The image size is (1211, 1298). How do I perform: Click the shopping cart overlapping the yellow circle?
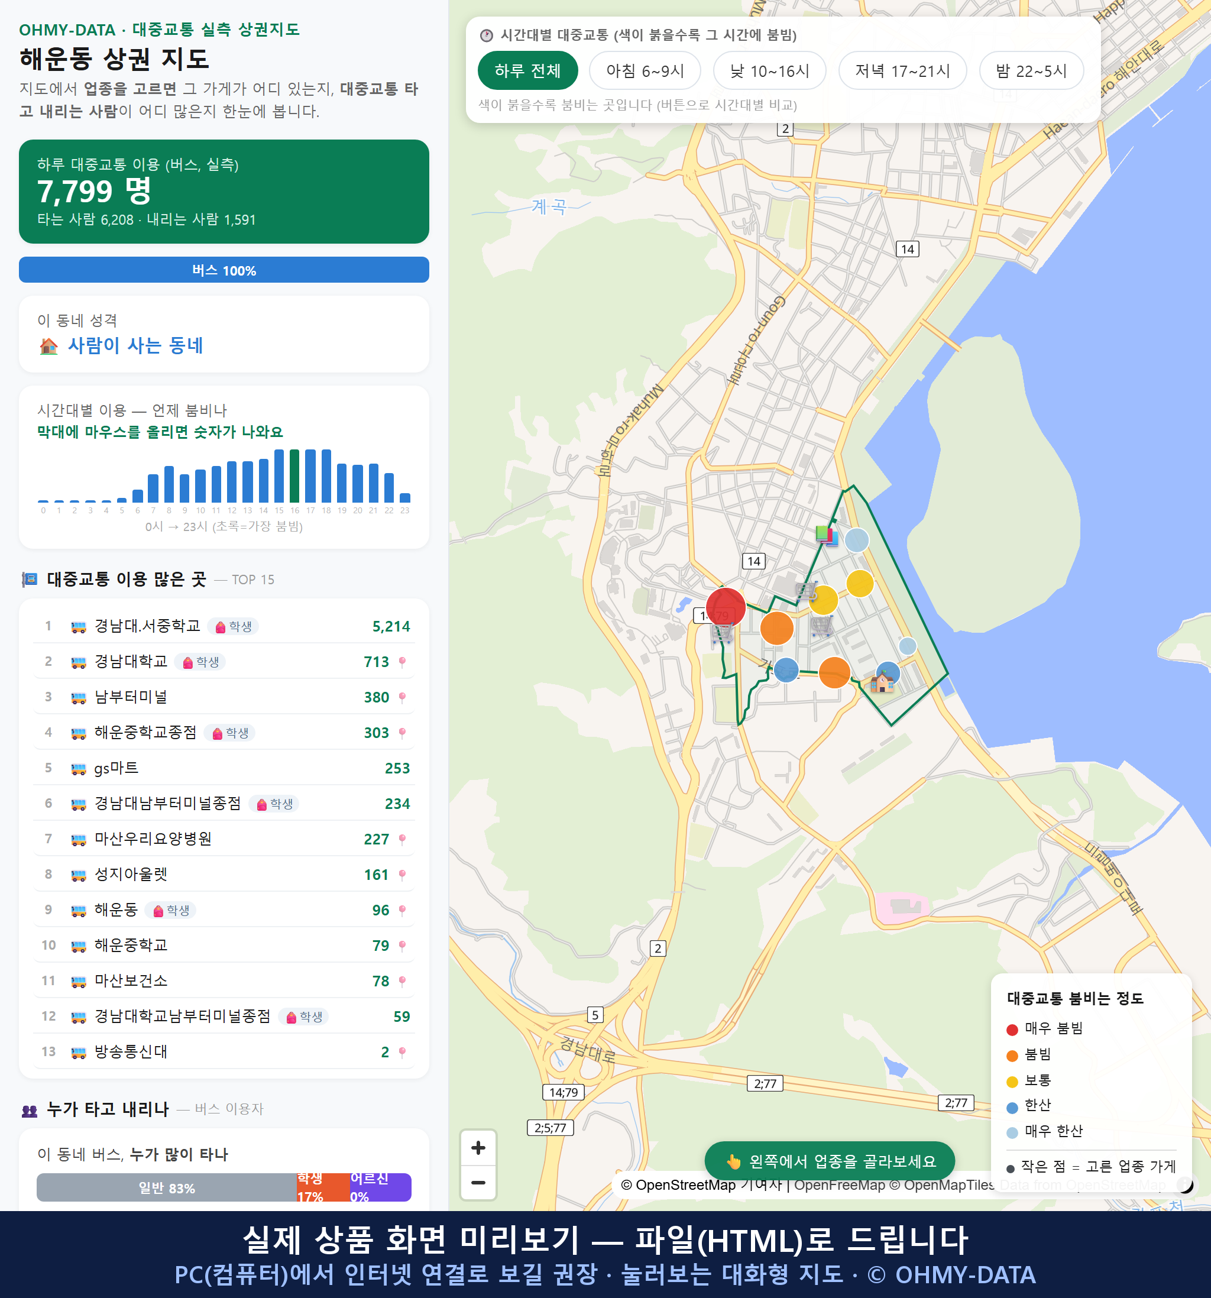pyautogui.click(x=806, y=591)
